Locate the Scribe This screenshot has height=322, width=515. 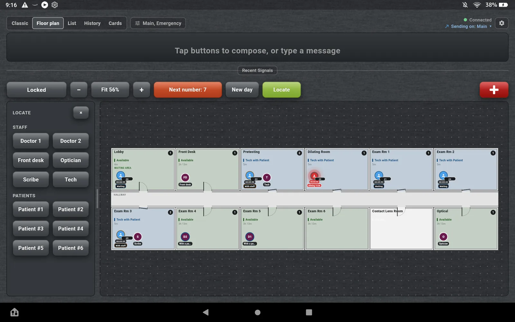click(x=31, y=180)
